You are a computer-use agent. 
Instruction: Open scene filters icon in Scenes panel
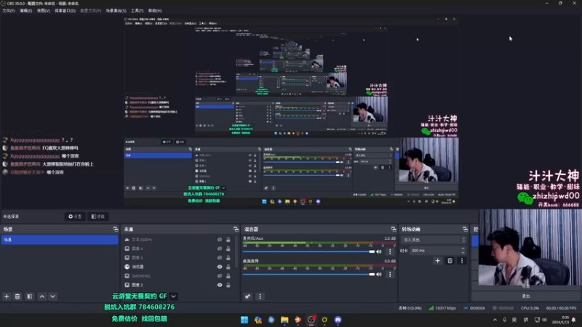tap(30, 296)
